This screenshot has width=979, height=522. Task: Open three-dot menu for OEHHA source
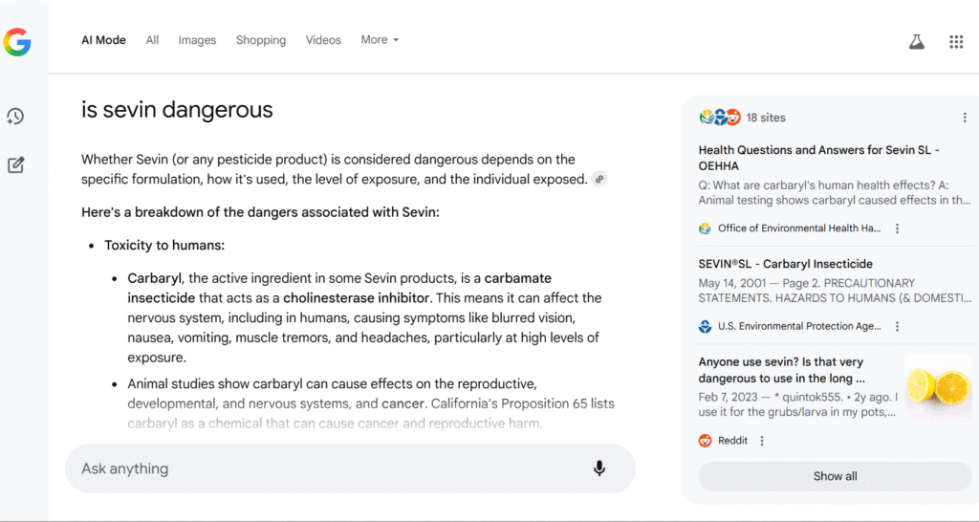tap(897, 228)
